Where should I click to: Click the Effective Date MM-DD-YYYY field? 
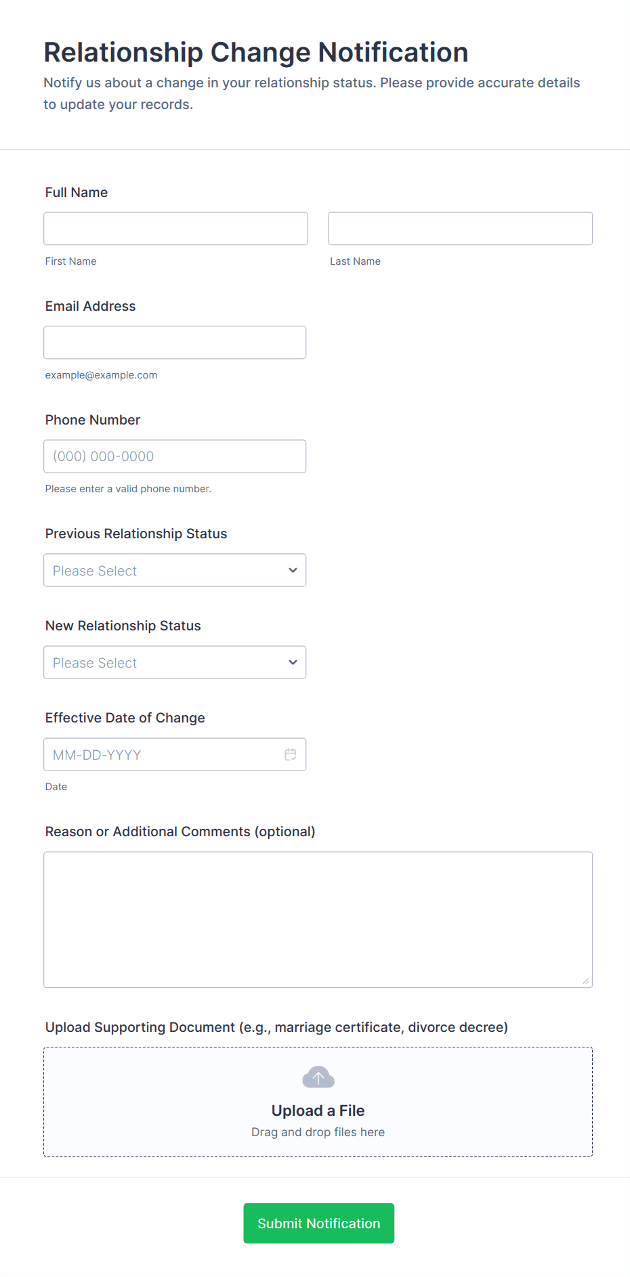coord(163,754)
